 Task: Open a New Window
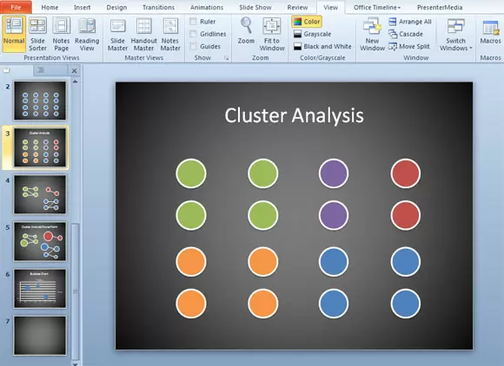[x=372, y=34]
